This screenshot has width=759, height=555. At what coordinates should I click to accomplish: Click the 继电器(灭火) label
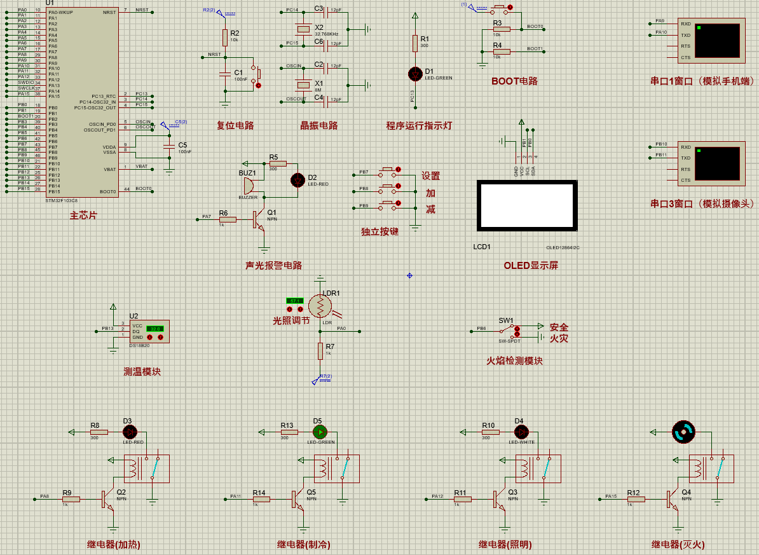[678, 545]
